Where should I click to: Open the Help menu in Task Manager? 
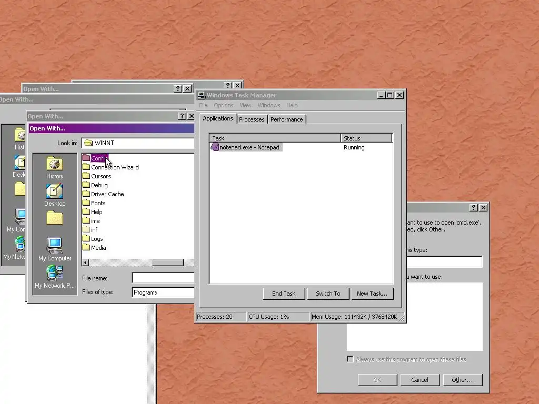pyautogui.click(x=292, y=105)
